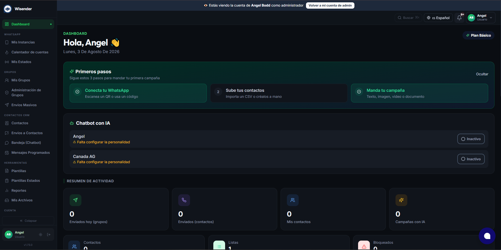Collapse the sidebar with Colapsar
This screenshot has width=501, height=250.
click(x=28, y=221)
